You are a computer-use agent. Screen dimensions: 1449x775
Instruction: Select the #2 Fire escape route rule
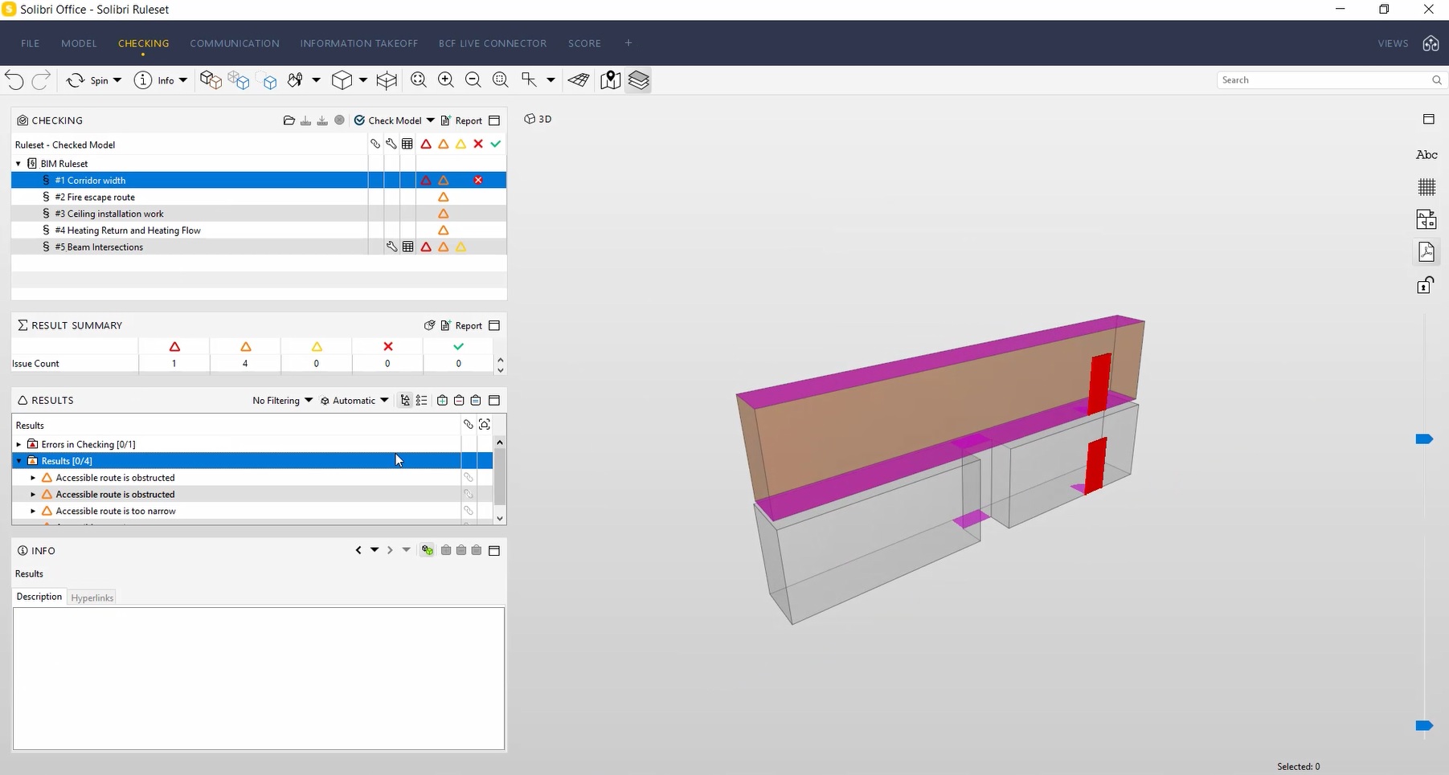tap(259, 197)
